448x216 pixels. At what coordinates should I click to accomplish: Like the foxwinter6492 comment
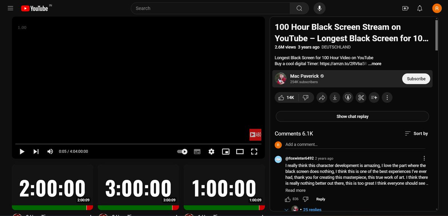288,199
